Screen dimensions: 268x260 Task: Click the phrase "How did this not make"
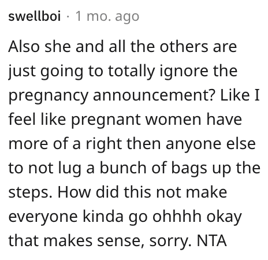[142, 192]
